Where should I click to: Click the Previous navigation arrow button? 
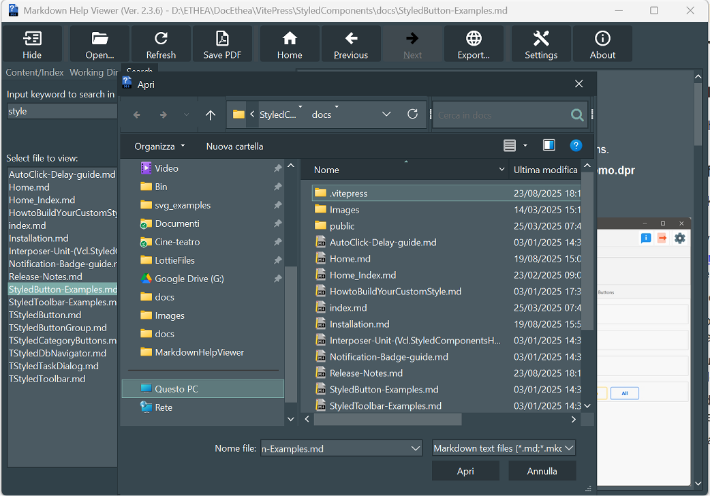coord(351,44)
